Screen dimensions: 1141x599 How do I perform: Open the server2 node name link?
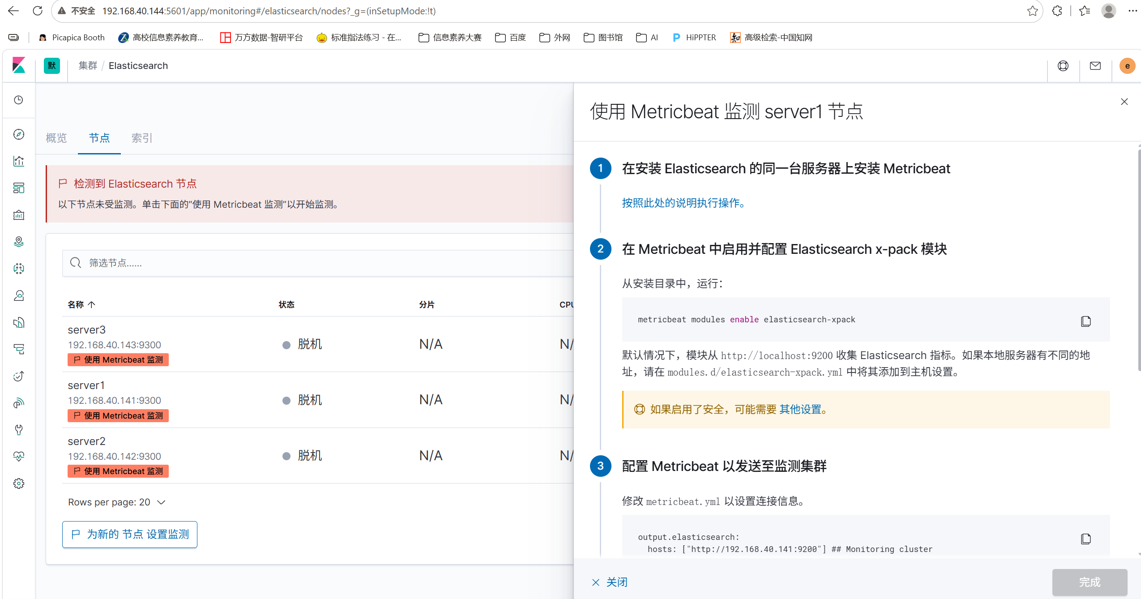87,441
